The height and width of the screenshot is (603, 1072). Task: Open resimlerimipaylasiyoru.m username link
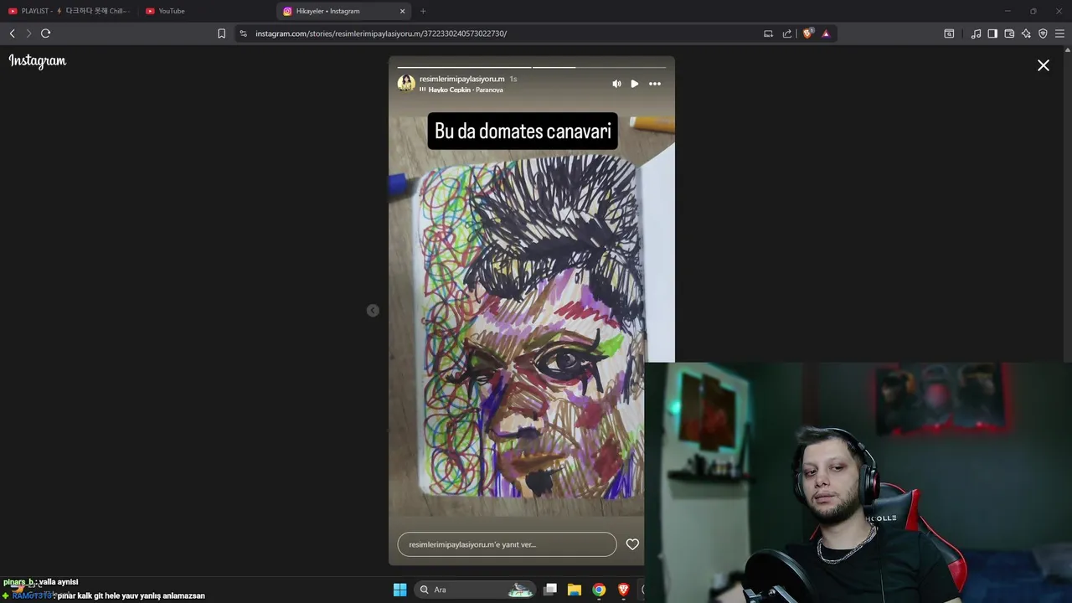click(x=462, y=79)
